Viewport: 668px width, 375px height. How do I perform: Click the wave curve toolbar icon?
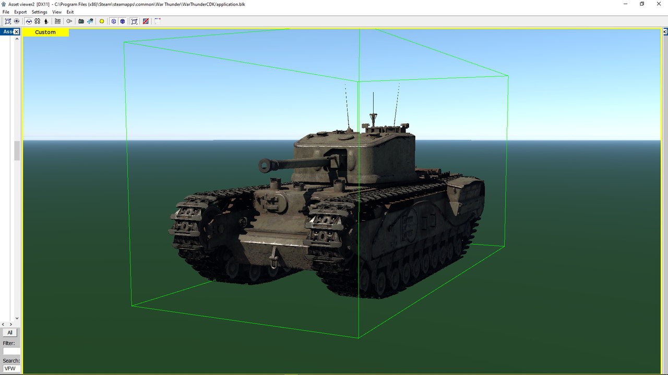click(29, 21)
